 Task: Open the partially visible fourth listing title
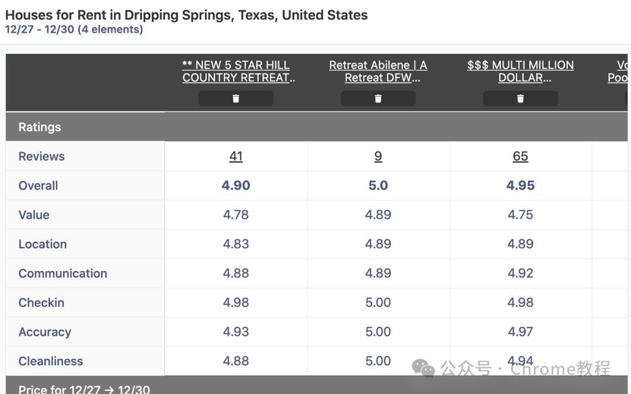(618, 71)
